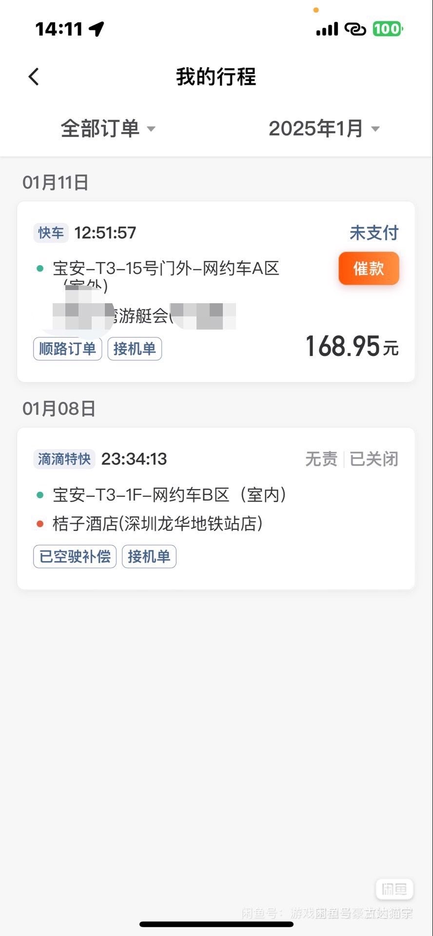Tap the battery indicator icon
The image size is (433, 936).
[388, 29]
